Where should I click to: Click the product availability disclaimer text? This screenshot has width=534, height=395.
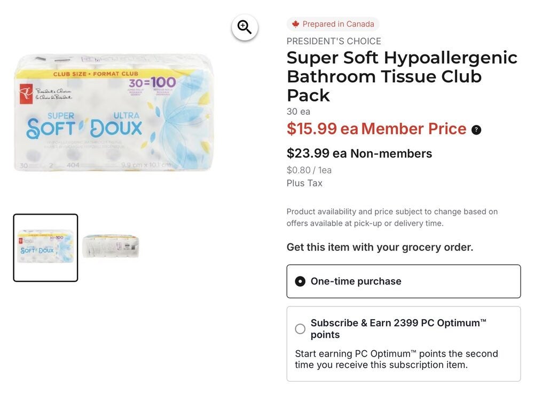[x=392, y=217]
